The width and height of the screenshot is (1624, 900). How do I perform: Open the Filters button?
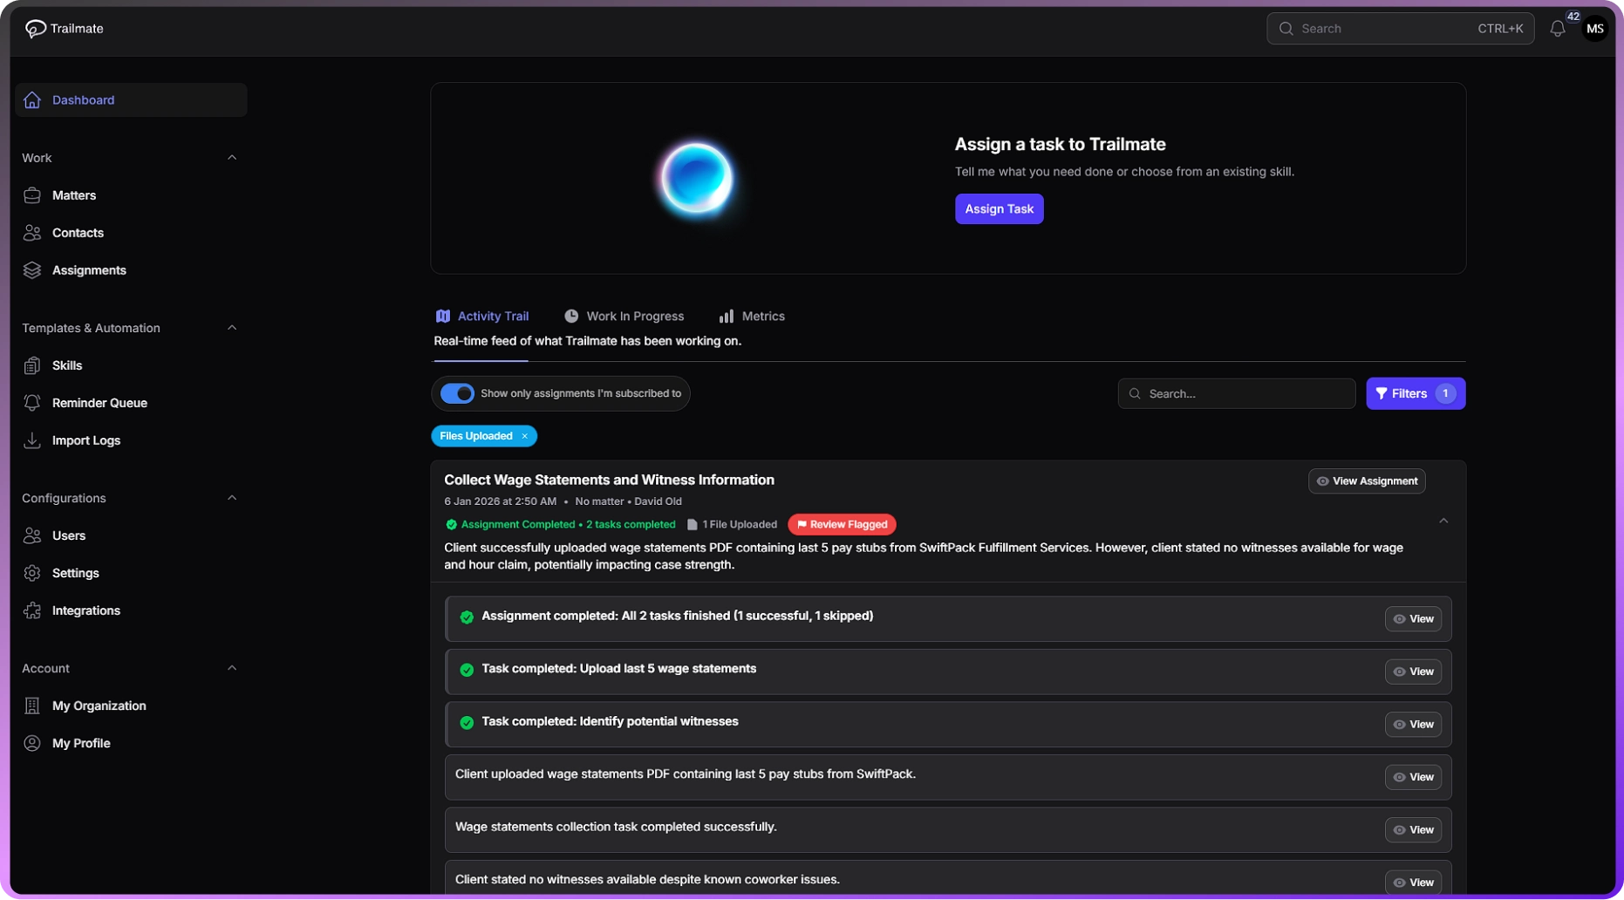[x=1415, y=393]
